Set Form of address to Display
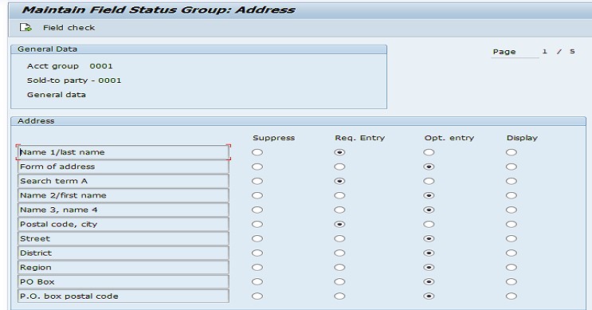This screenshot has width=592, height=310. coord(512,167)
